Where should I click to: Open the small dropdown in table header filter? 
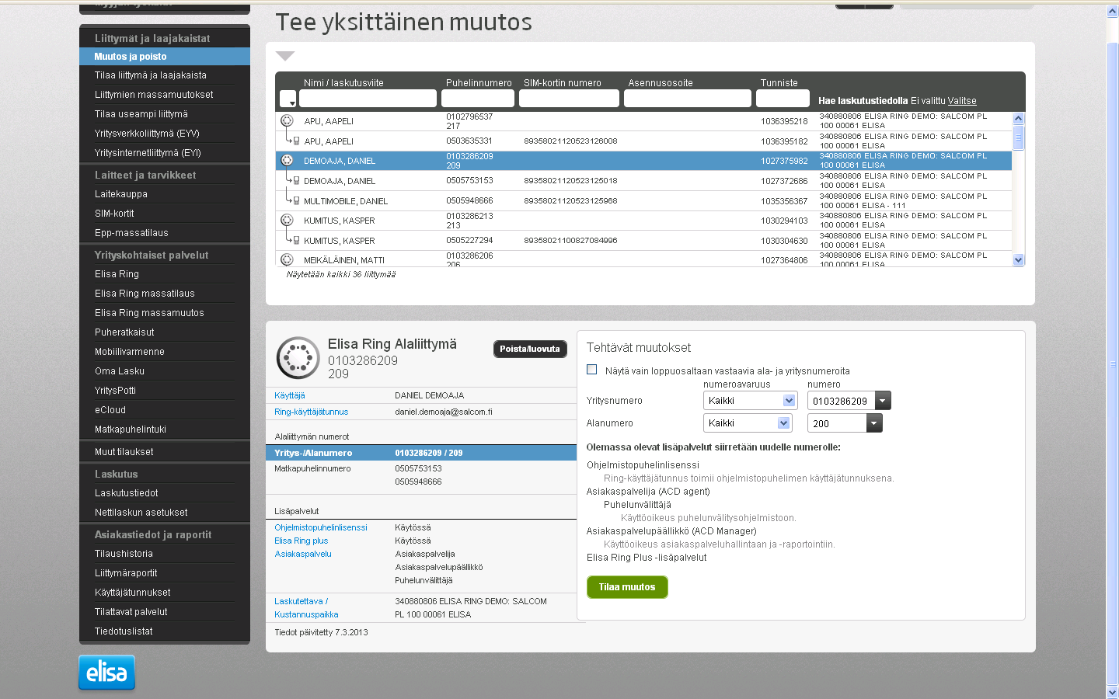(288, 99)
